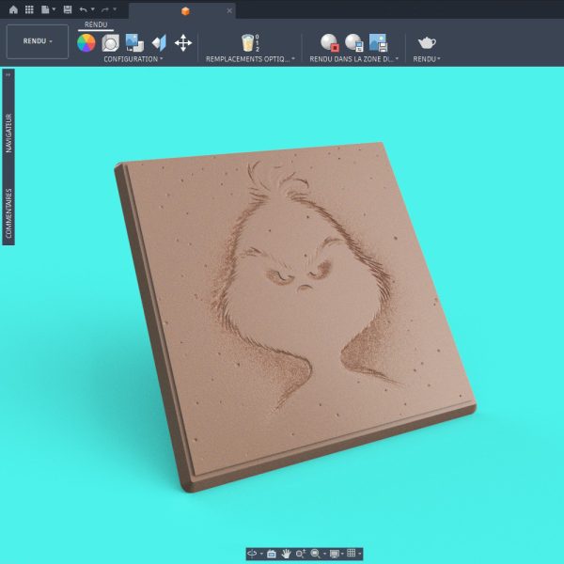Open in-canvas render settings sphere icon

pyautogui.click(x=354, y=43)
